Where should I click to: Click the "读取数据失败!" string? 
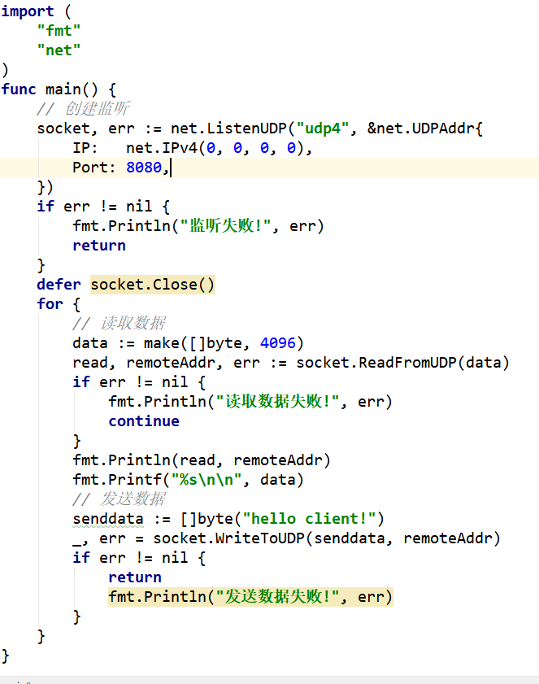(278, 401)
